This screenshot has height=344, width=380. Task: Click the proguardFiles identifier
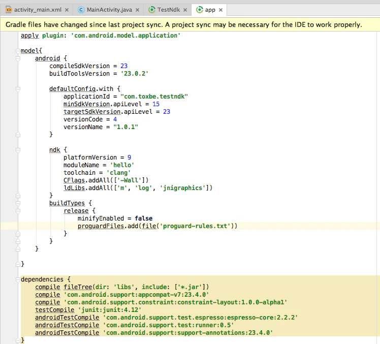coord(101,226)
